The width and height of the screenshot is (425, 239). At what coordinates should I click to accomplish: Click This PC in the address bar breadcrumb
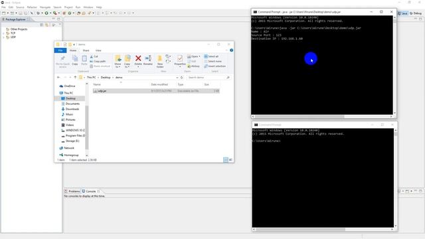(92, 78)
